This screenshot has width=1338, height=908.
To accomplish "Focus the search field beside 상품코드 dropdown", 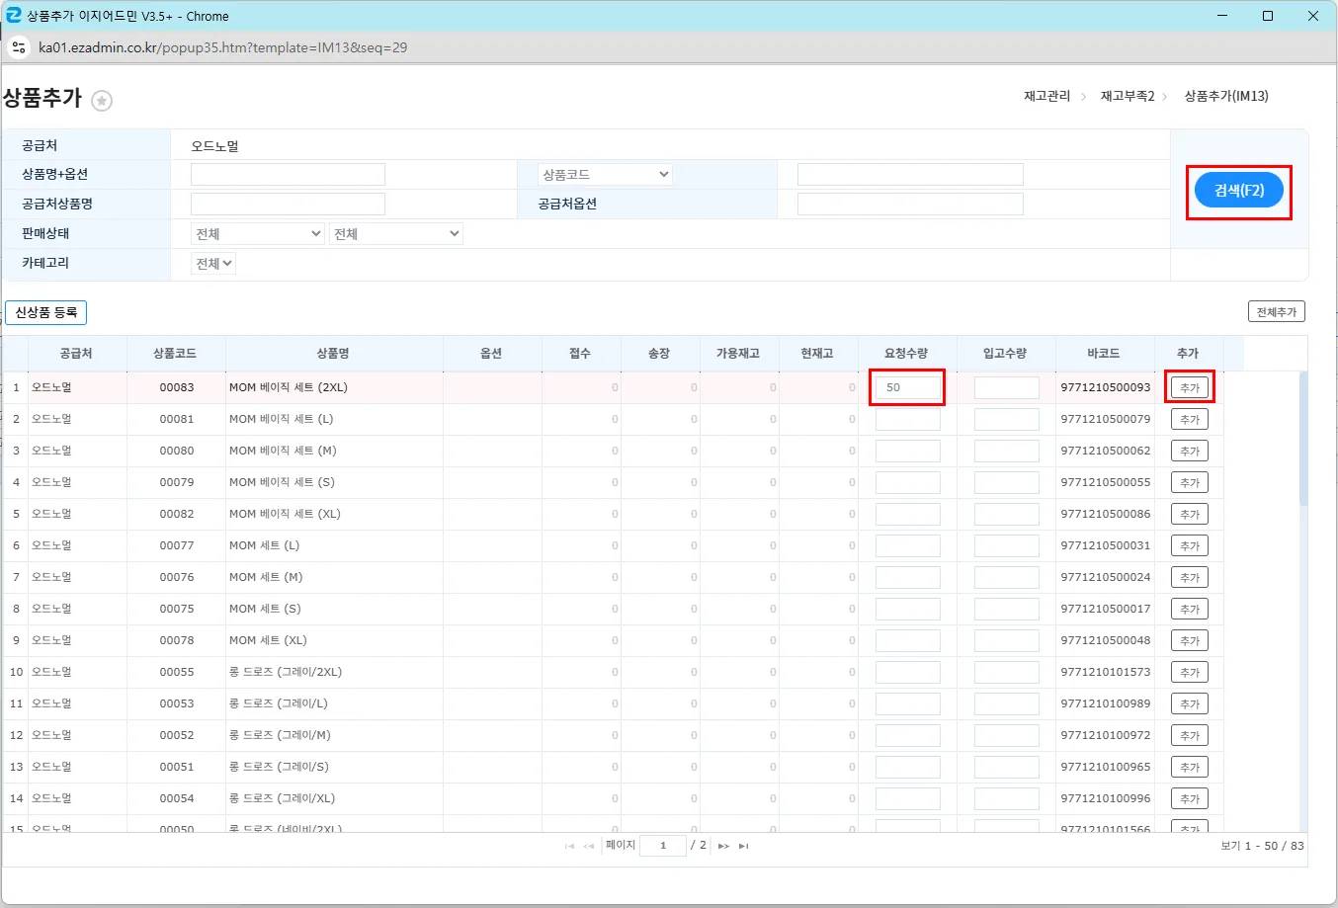I will tap(910, 175).
